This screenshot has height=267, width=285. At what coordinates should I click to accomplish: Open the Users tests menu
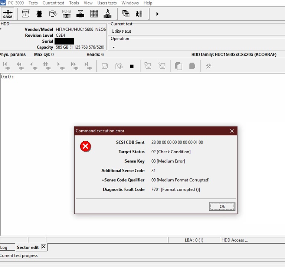107,3
